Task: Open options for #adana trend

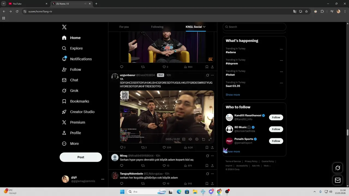Action: (x=281, y=49)
